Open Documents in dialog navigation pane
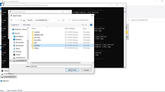165x92 pixels. pyautogui.click(x=18, y=42)
